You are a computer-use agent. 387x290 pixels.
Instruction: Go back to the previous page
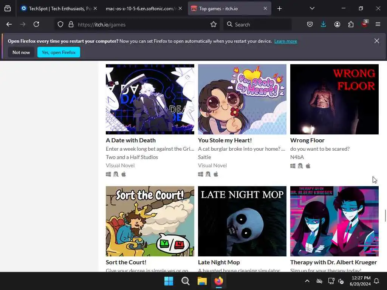9,25
